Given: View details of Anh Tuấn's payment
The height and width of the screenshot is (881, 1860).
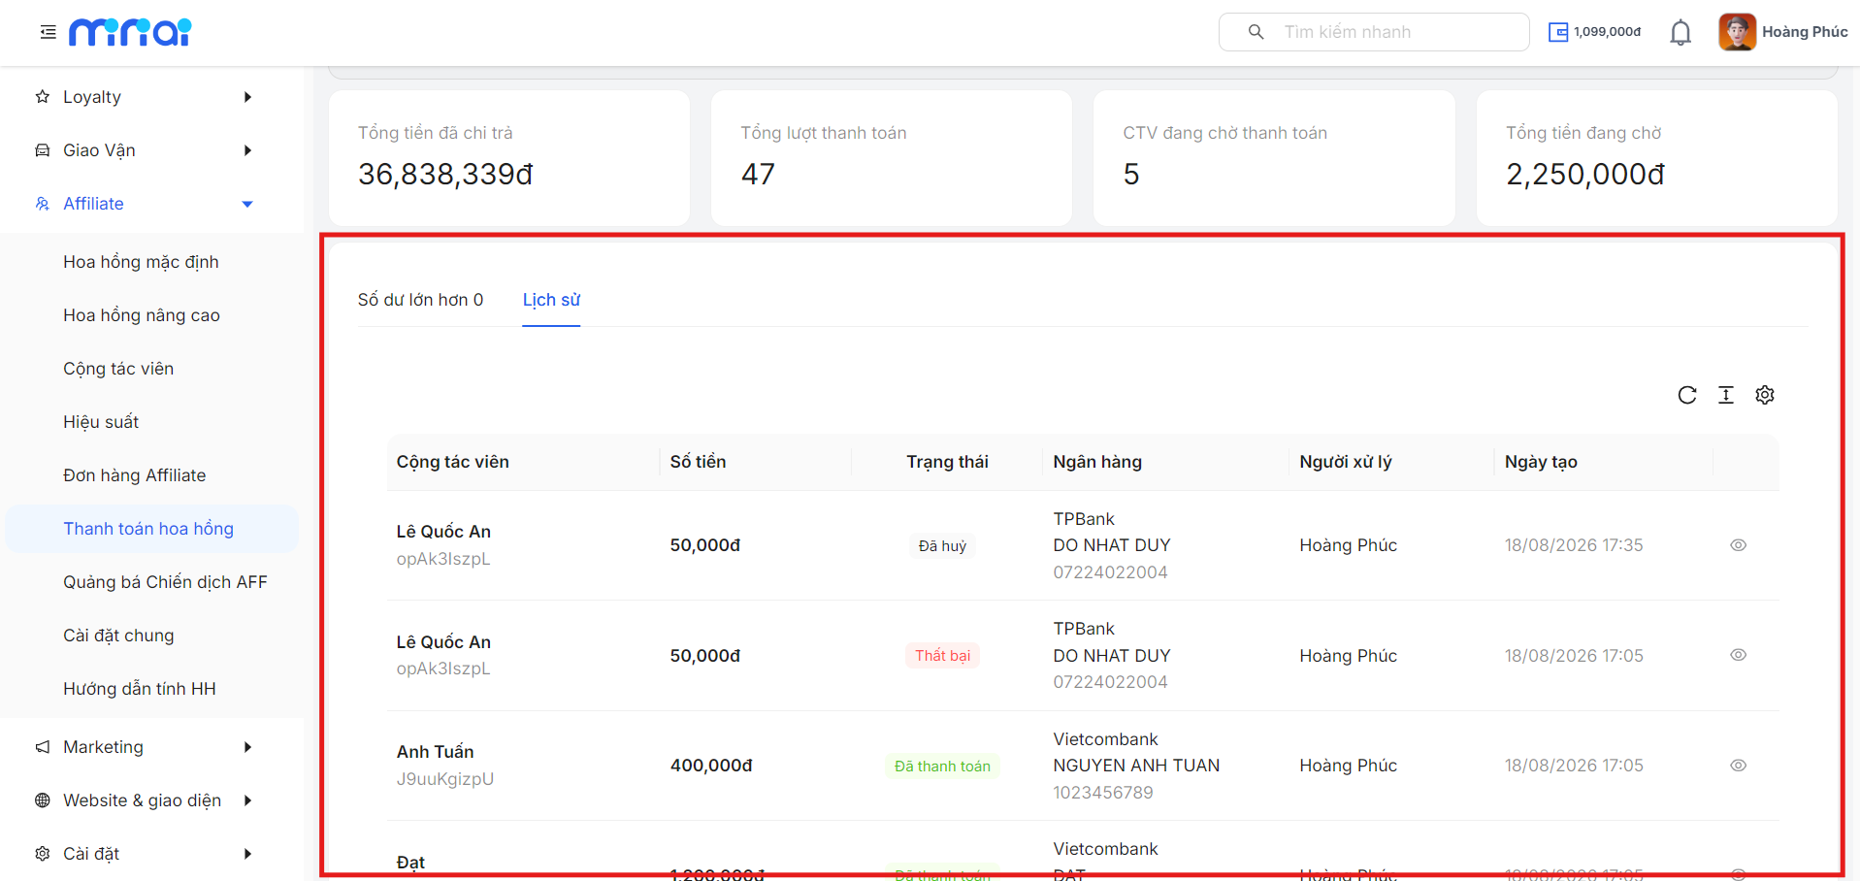Looking at the screenshot, I should click(x=1738, y=766).
